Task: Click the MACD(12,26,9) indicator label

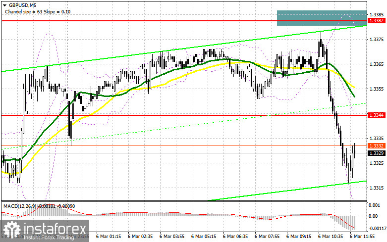Action: pyautogui.click(x=20, y=206)
